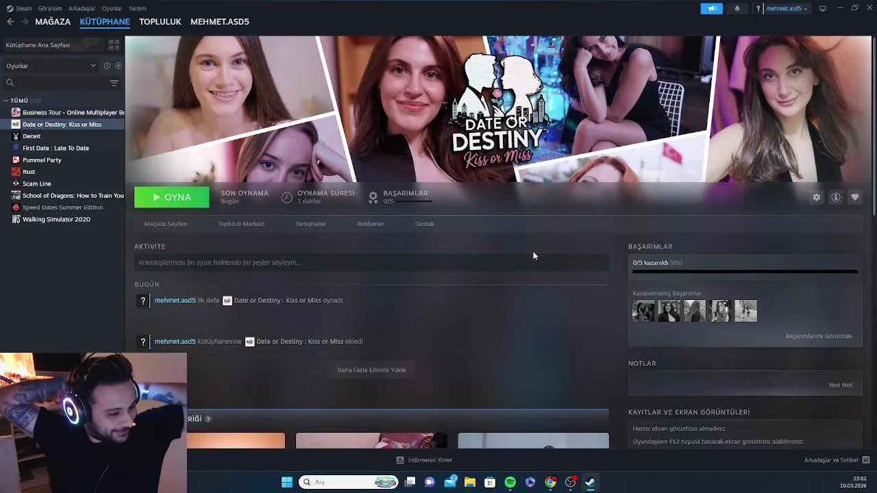Click the library search field
877x493 pixels.
[55, 83]
